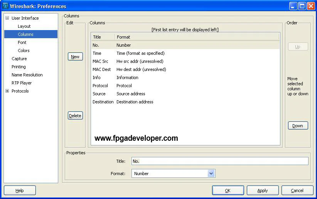This screenshot has width=317, height=199.
Task: Maximize the Preferences window
Action: pos(302,6)
